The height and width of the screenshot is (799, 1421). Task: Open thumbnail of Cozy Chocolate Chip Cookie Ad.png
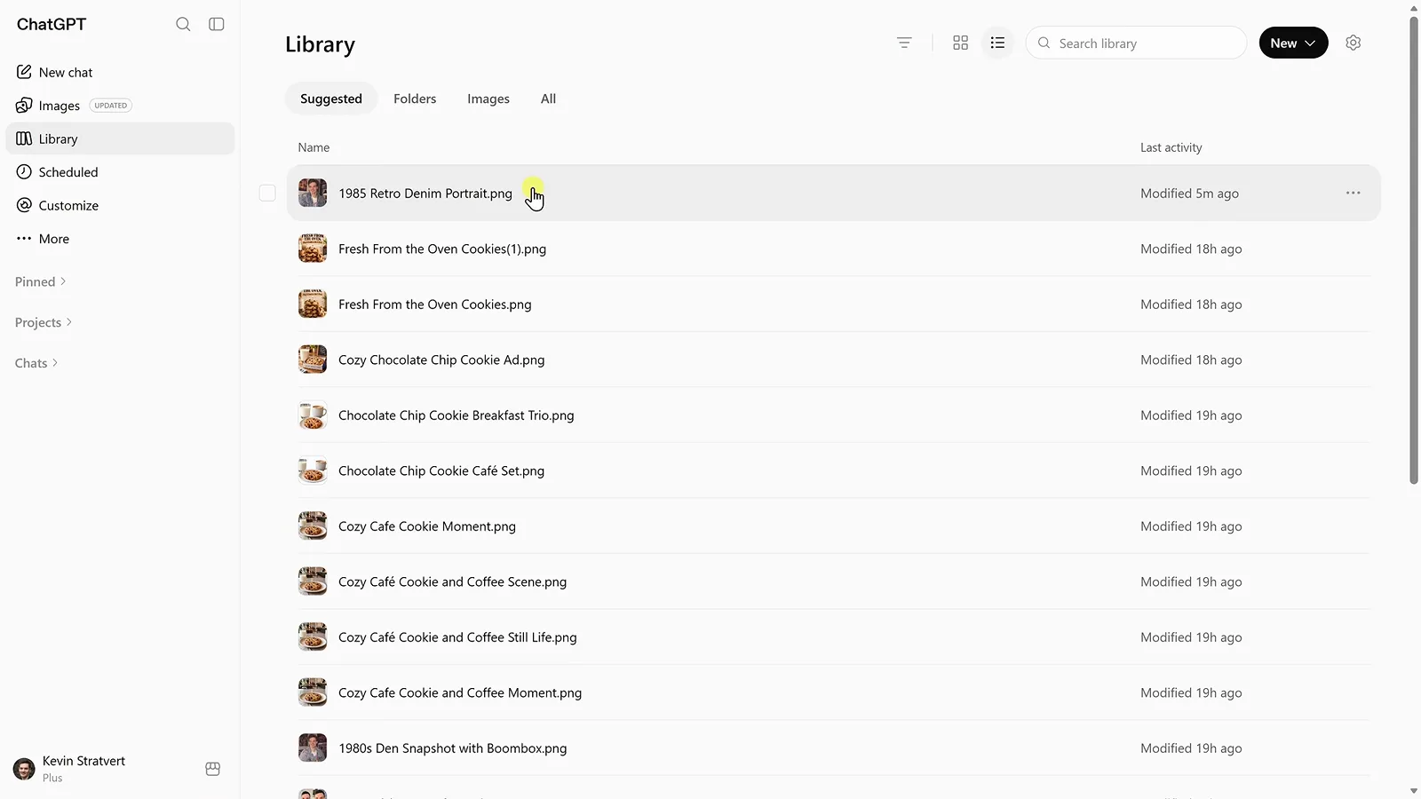pos(313,360)
